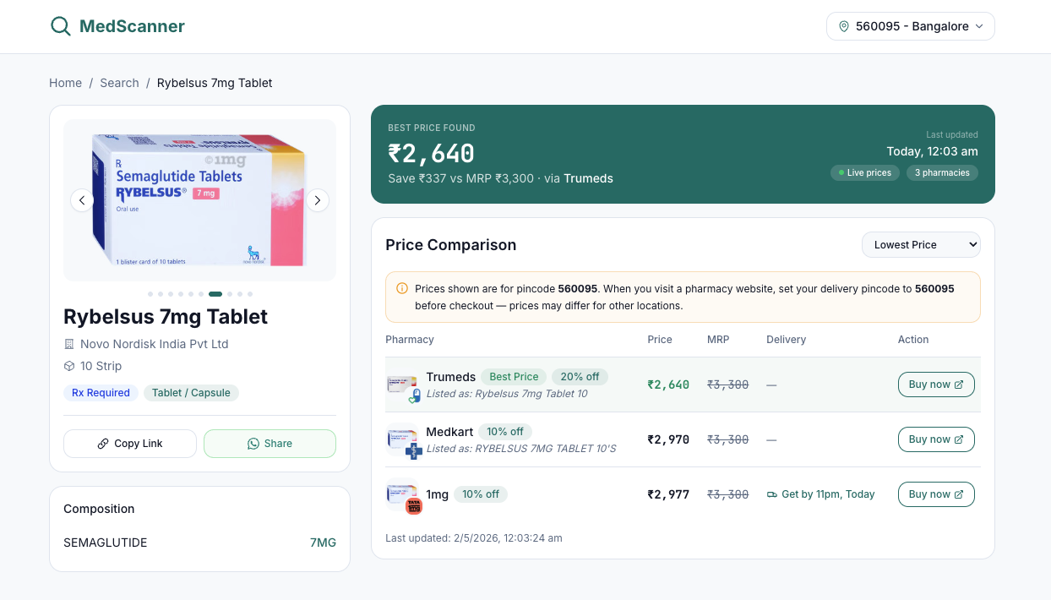Click Buy now for 1mg

936,494
